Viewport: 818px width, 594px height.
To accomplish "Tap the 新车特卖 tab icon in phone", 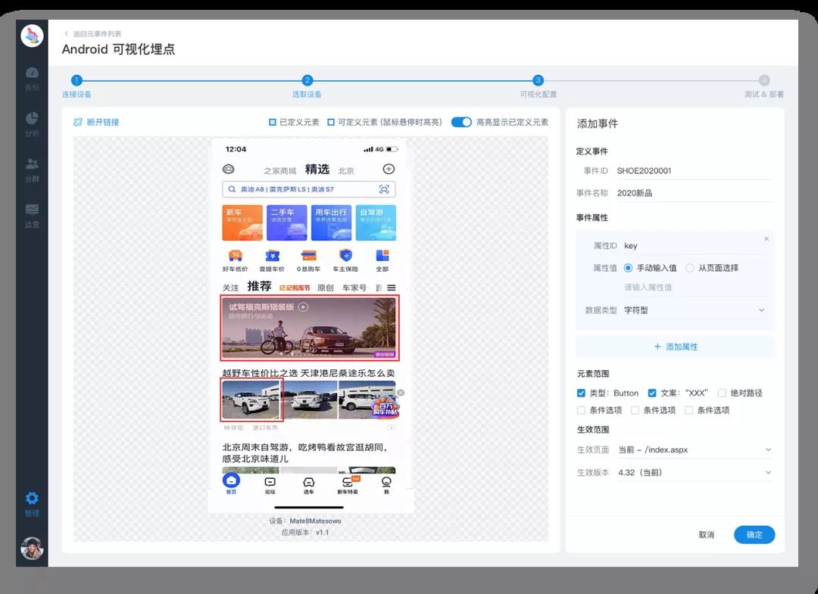I will tap(348, 481).
